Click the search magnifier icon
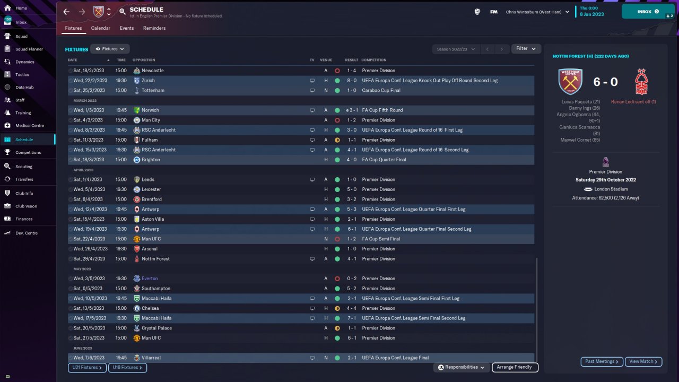 (x=123, y=11)
